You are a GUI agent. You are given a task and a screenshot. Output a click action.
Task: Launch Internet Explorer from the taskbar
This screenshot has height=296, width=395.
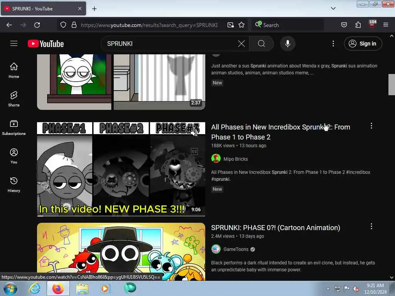(x=34, y=288)
